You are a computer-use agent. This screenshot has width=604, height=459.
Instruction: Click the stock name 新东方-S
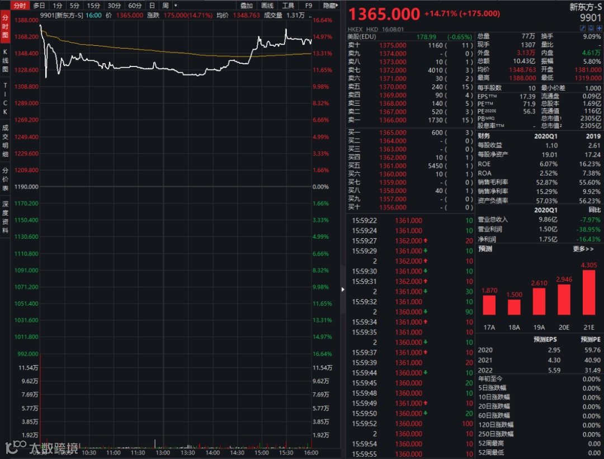tap(585, 7)
